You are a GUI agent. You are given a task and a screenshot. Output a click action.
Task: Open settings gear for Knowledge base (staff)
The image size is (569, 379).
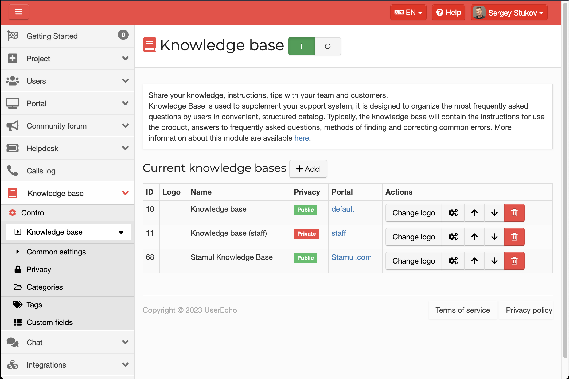(x=453, y=237)
